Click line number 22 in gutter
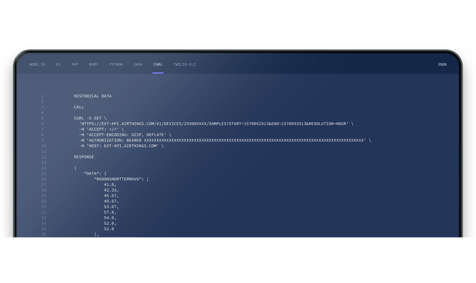The image size is (476, 283). coord(44,212)
